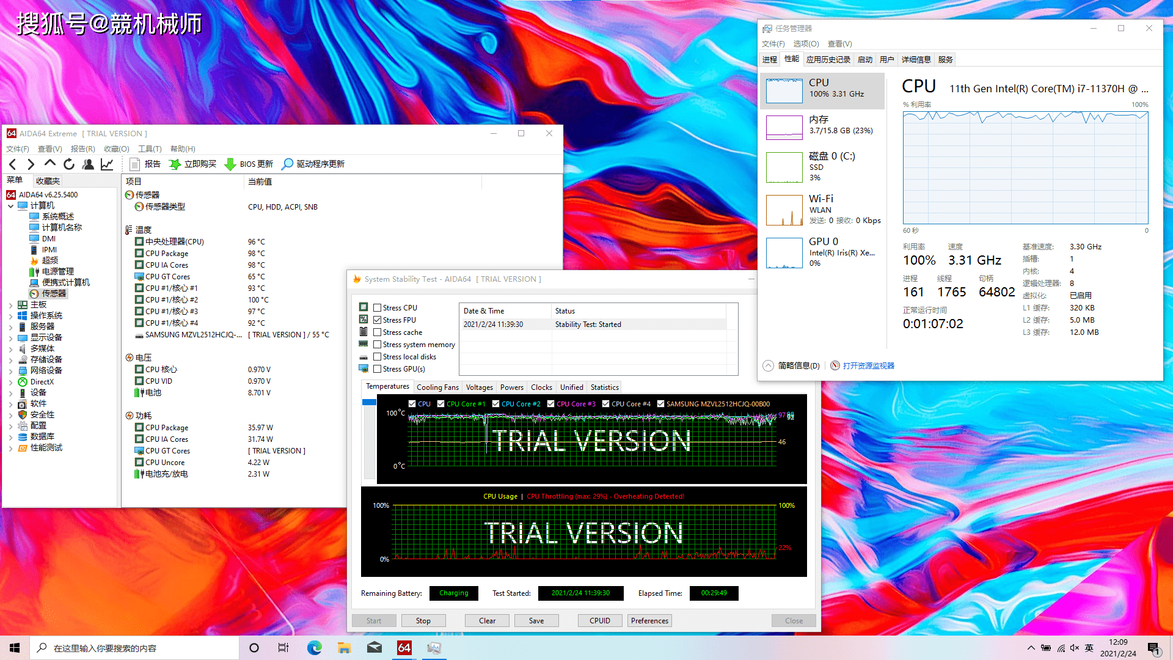
Task: Collapse Task Manager with 简略信息 toggle
Action: (x=792, y=366)
